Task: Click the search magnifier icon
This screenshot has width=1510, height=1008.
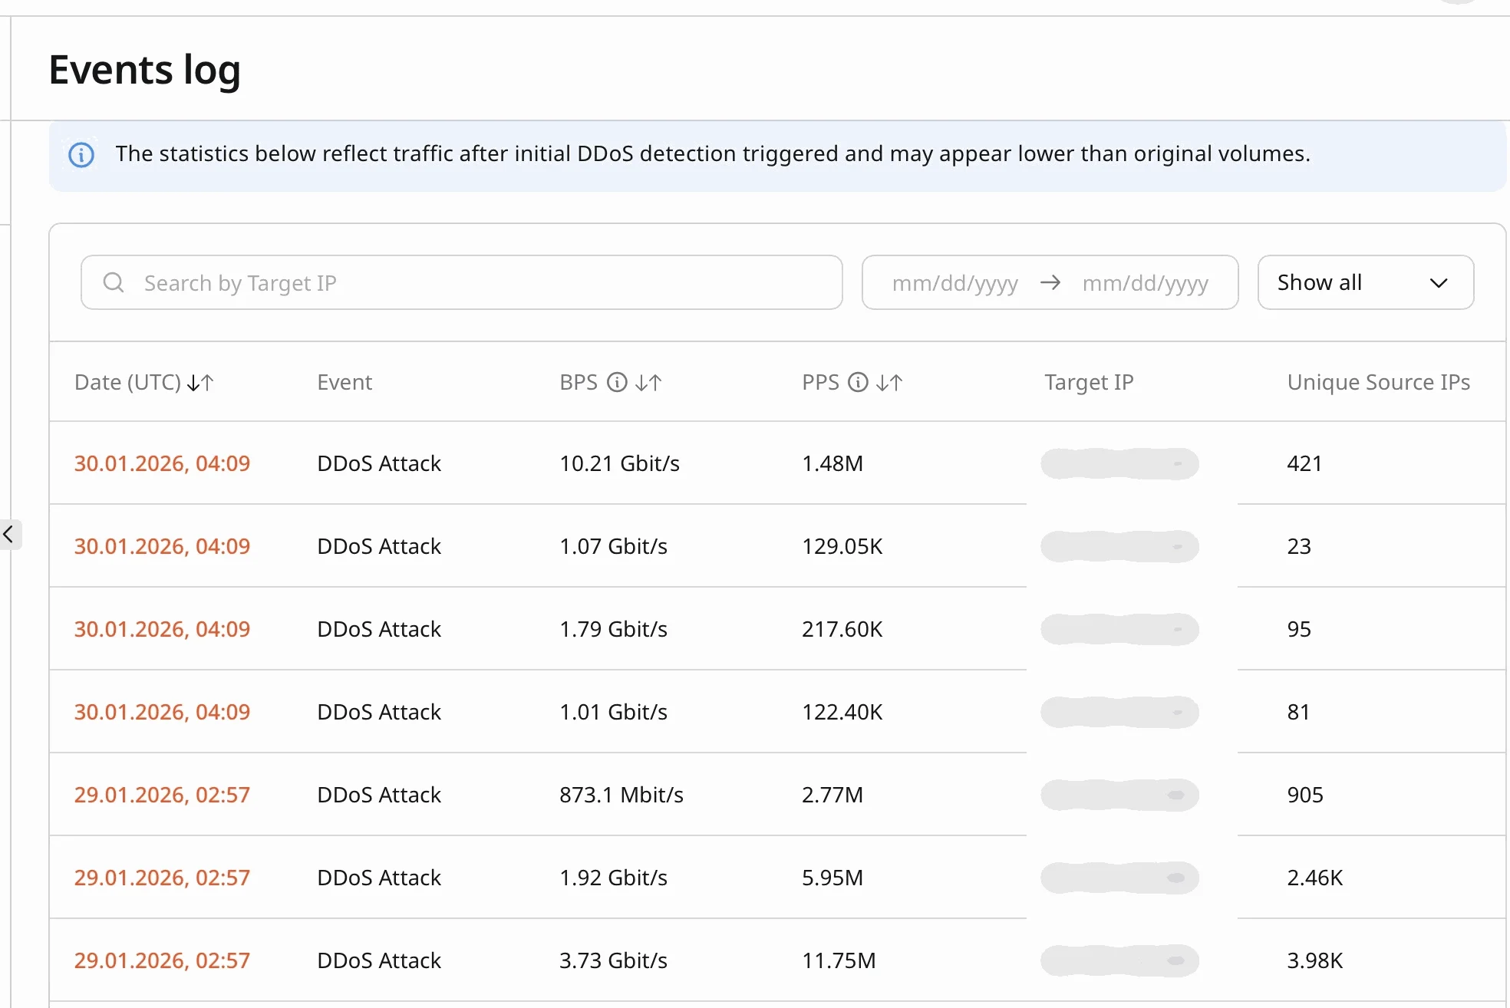Action: tap(114, 282)
